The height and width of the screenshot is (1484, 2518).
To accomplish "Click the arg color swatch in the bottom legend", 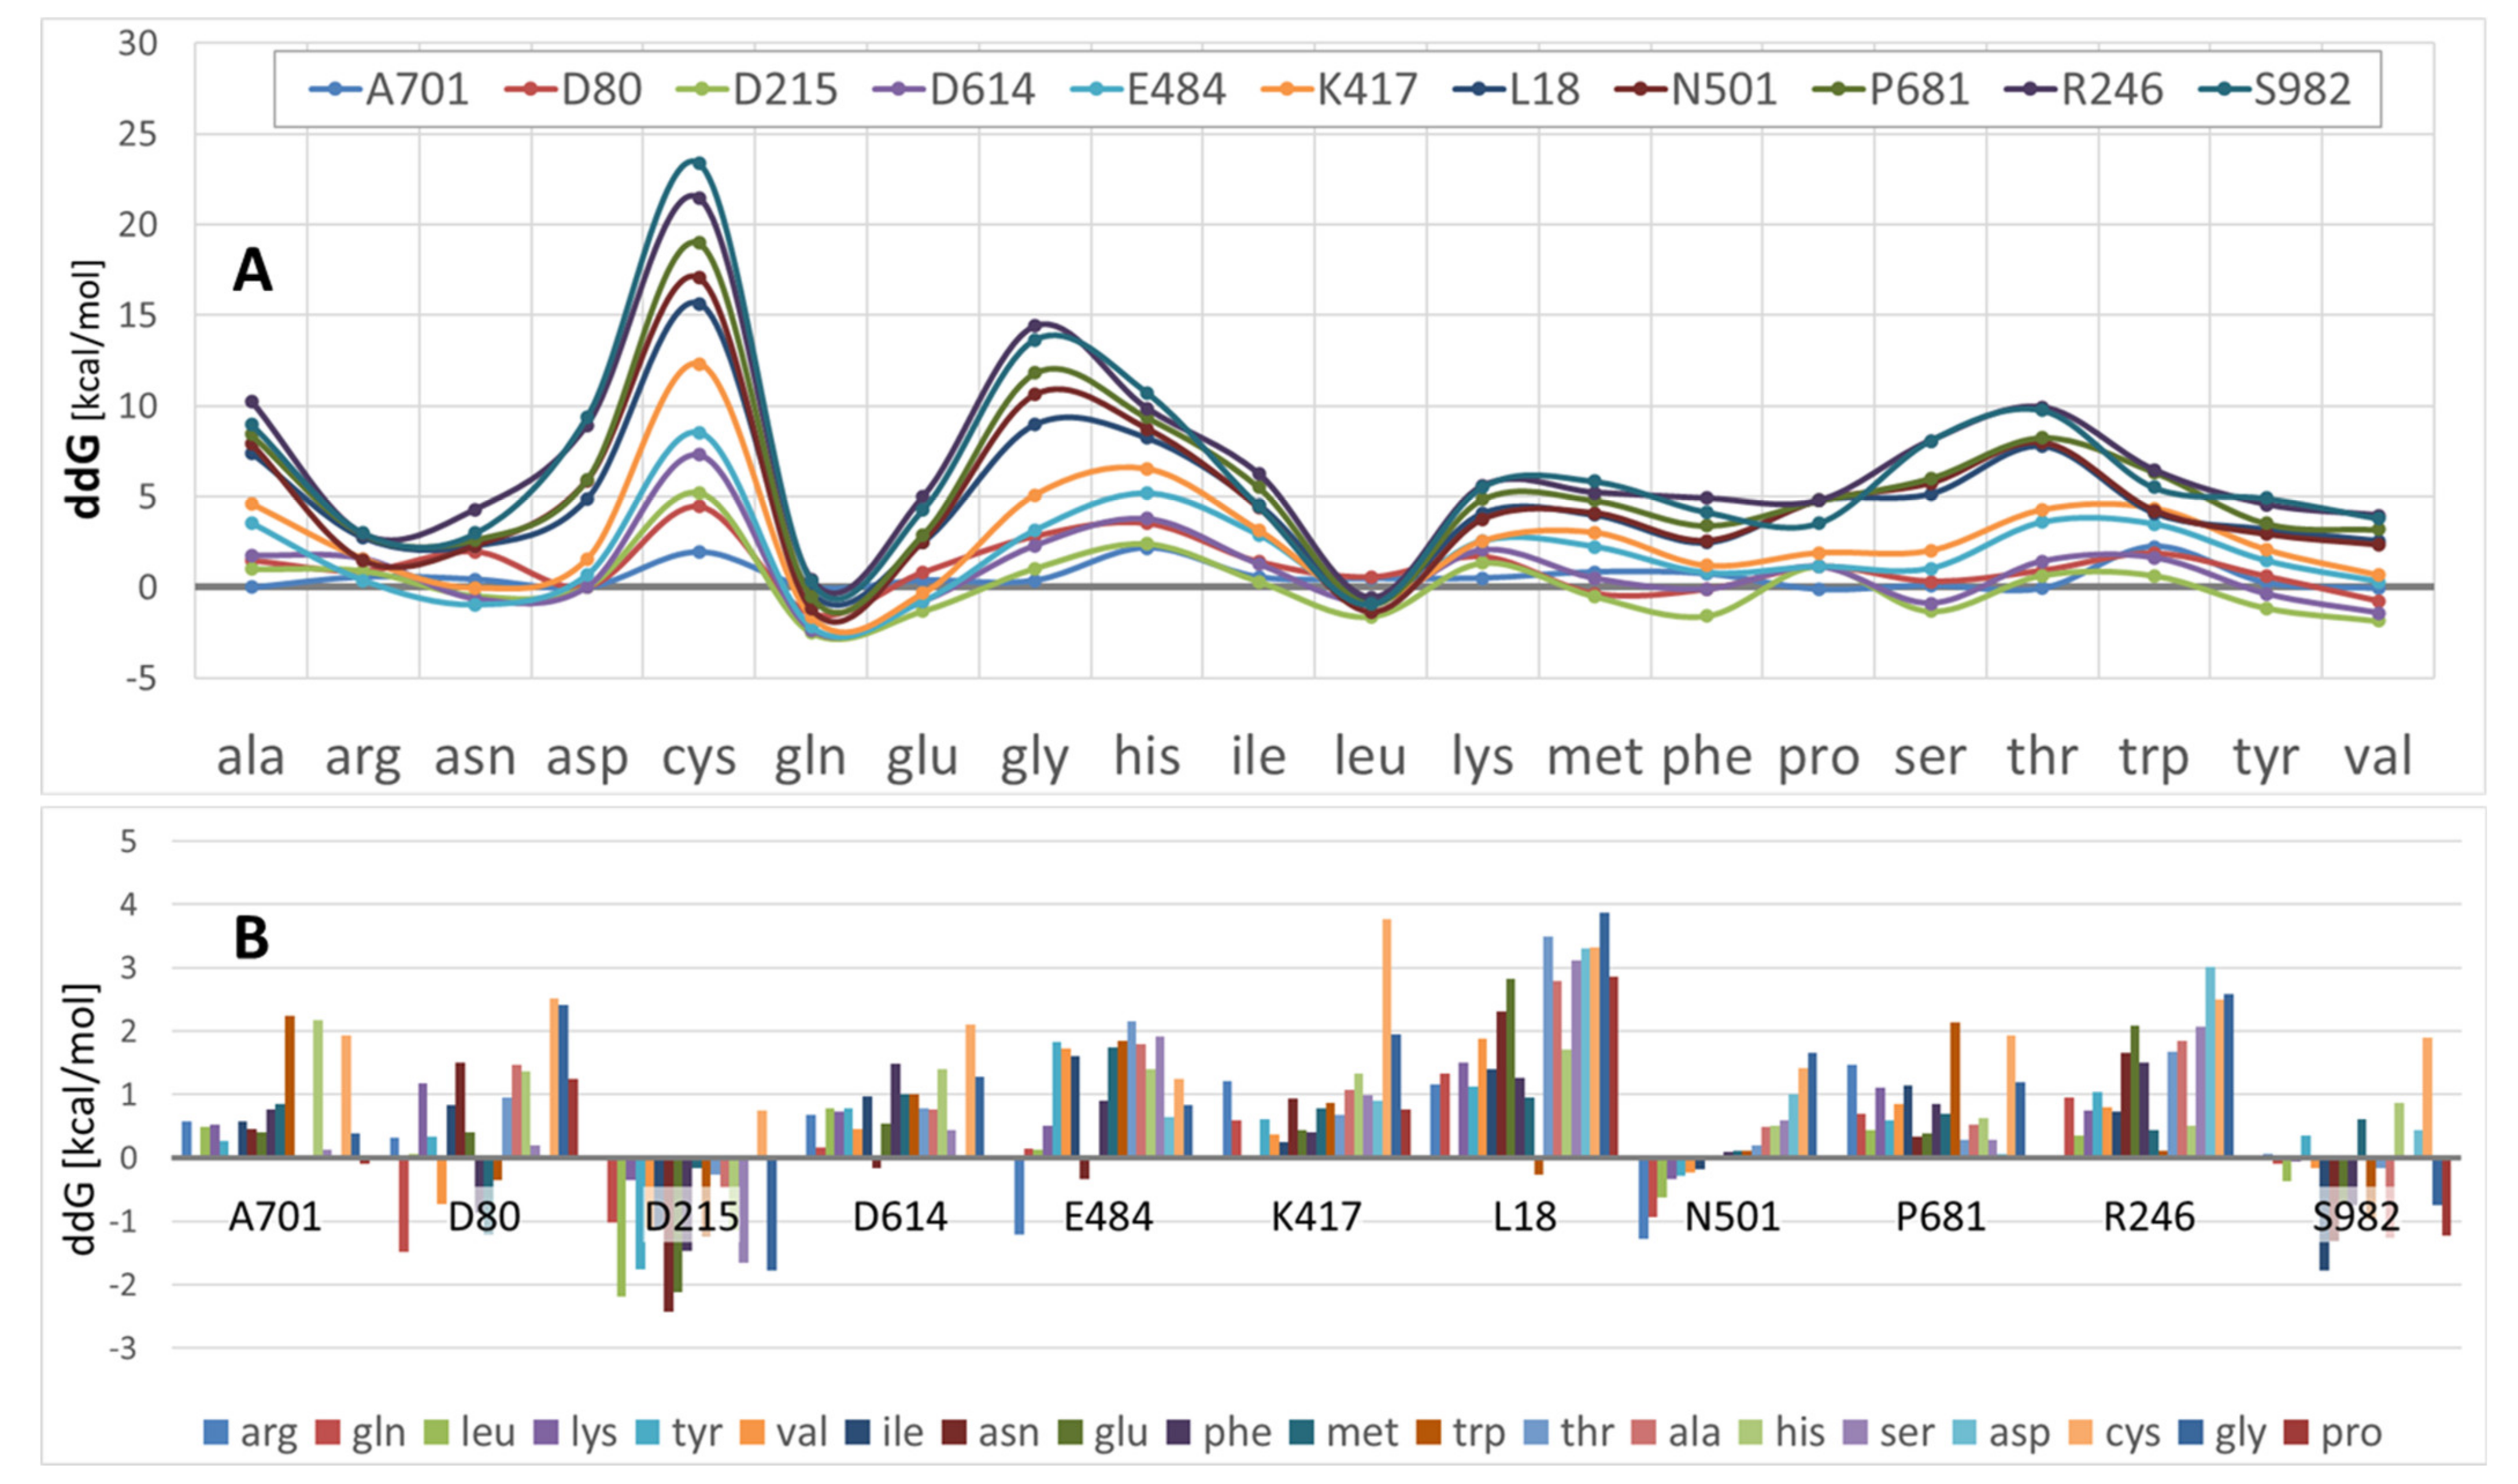I will tap(215, 1432).
